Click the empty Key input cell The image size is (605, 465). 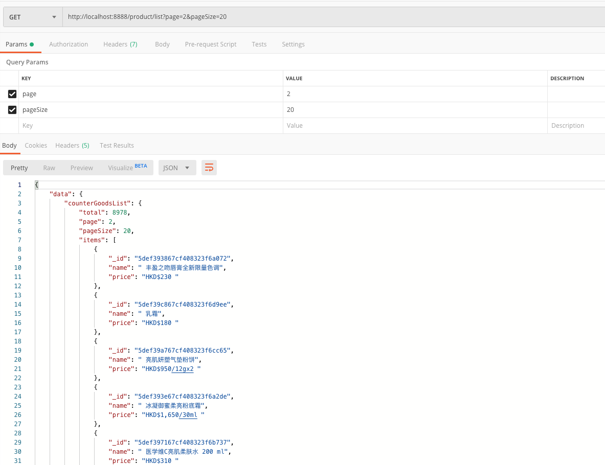[x=151, y=126]
